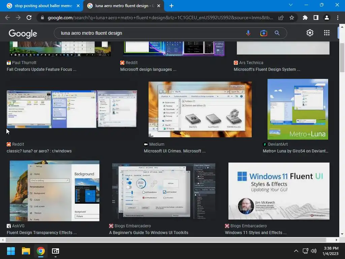
Task: Open a new browser tab
Action: pos(171,6)
